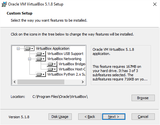The image size is (160, 125).
Task: Go to the previous step with Back
Action: point(90,117)
